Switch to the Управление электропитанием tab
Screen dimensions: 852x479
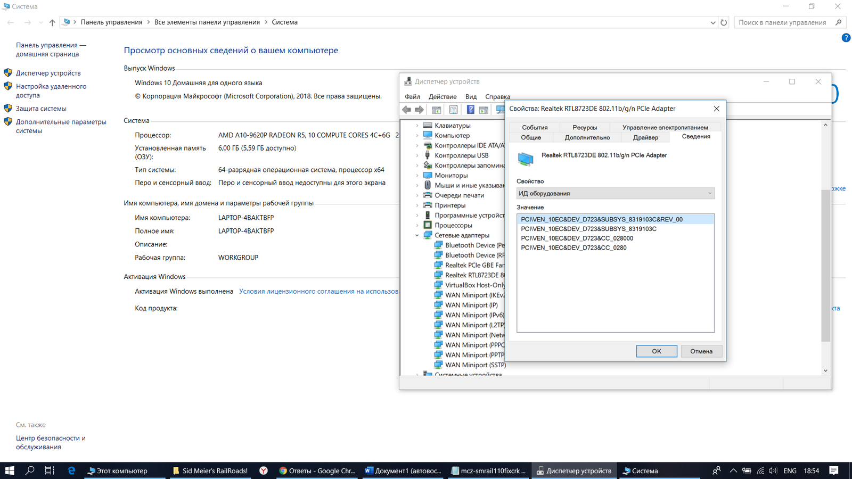click(x=665, y=127)
